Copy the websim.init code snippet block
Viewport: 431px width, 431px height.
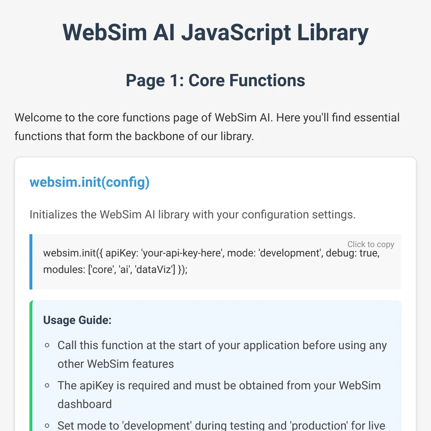point(215,262)
